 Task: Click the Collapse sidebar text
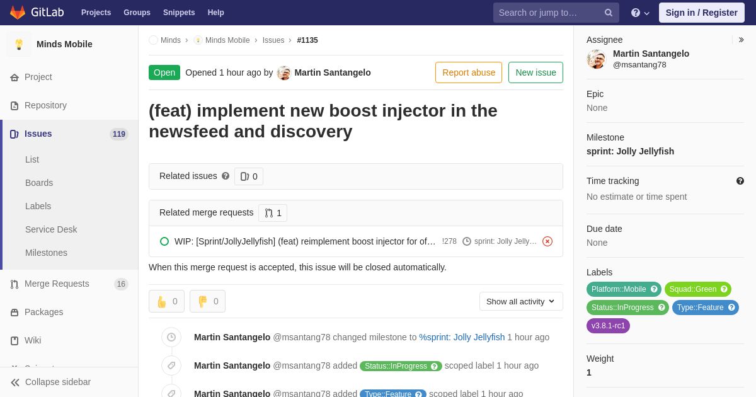(58, 382)
